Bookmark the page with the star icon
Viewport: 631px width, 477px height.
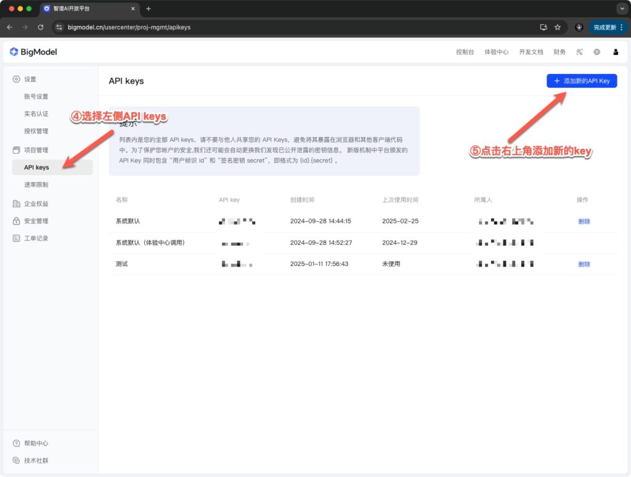click(x=558, y=27)
